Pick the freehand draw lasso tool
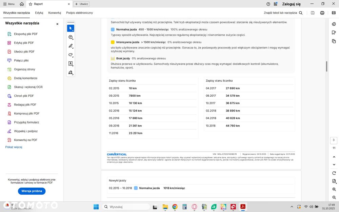 click(71, 55)
